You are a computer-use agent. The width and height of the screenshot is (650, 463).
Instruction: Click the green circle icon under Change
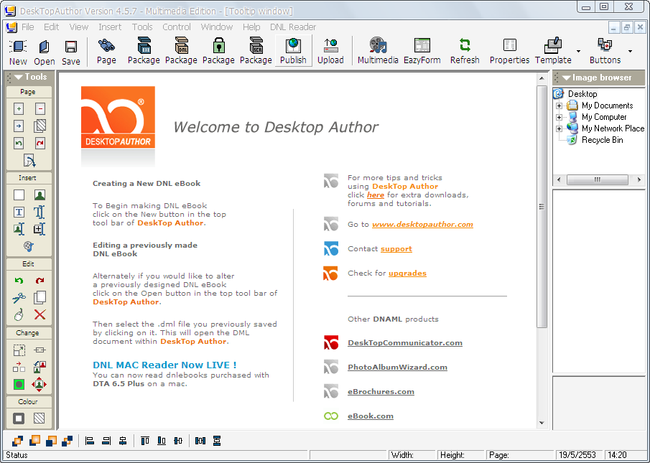coord(19,384)
